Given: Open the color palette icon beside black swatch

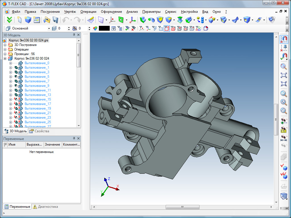Looking at the screenshot, I should pyautogui.click(x=95, y=28).
